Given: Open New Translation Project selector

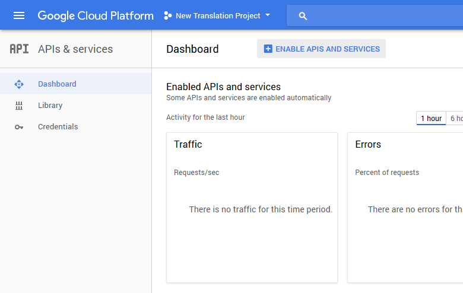Looking at the screenshot, I should point(217,15).
